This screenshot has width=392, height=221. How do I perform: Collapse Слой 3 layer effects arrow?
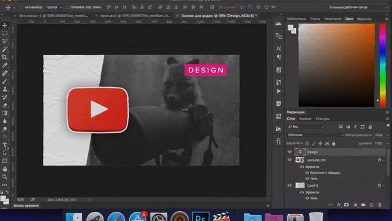coord(384,185)
